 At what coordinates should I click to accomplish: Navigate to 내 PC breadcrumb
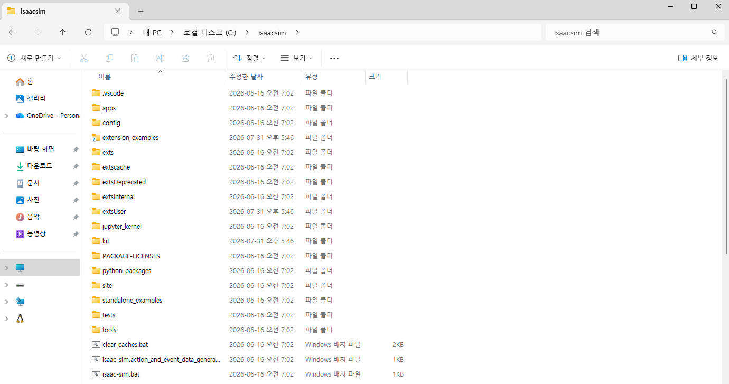tap(152, 33)
